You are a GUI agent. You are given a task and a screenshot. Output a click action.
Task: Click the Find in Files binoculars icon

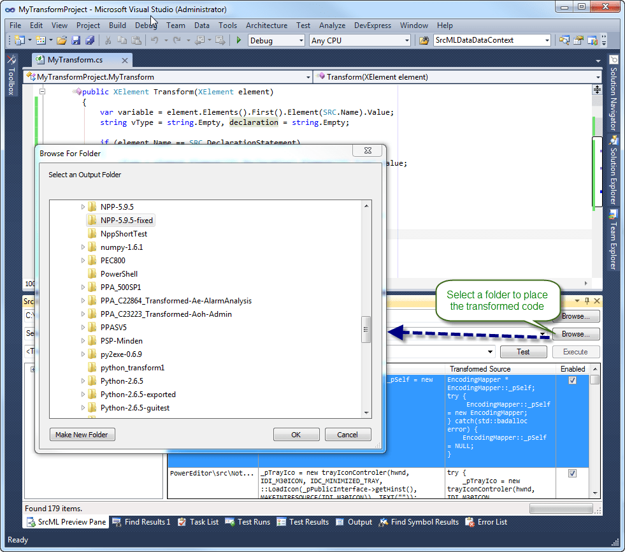(x=424, y=40)
